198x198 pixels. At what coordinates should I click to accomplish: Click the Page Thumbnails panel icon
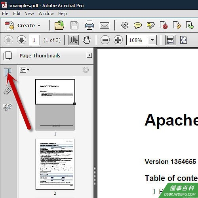point(8,55)
